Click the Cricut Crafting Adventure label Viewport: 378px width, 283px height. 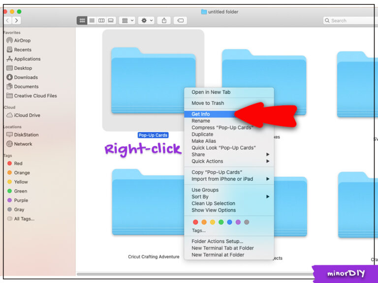pyautogui.click(x=154, y=257)
